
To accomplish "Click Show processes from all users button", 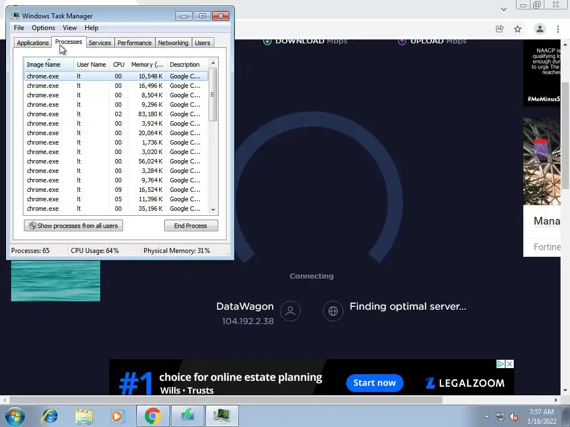I will point(73,226).
